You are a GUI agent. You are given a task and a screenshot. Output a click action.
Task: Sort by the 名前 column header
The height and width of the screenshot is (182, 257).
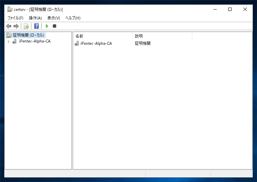(x=103, y=36)
